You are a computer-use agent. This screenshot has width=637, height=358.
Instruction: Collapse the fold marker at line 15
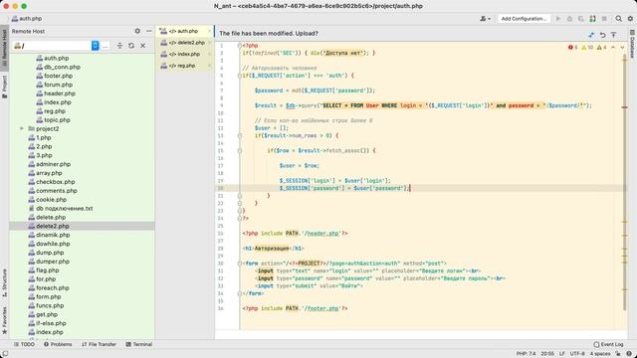[x=240, y=150]
